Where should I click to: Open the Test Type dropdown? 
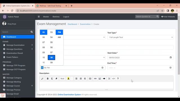(140, 37)
